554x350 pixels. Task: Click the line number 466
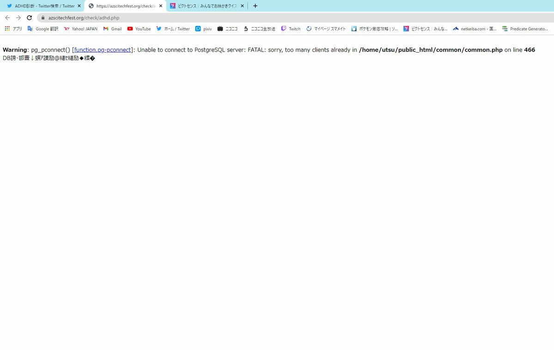pyautogui.click(x=530, y=50)
